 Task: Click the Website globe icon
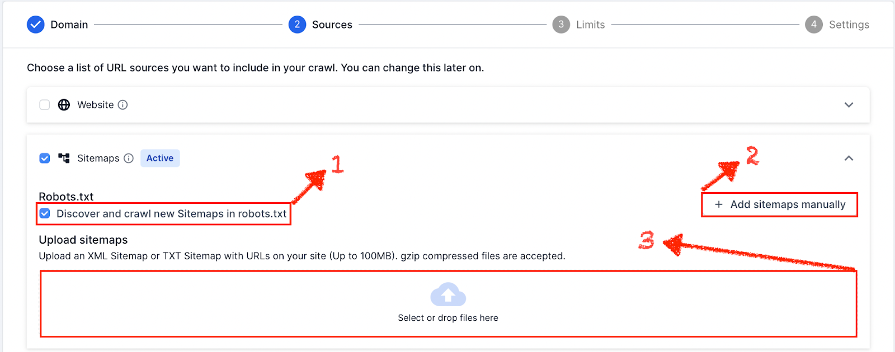point(64,104)
